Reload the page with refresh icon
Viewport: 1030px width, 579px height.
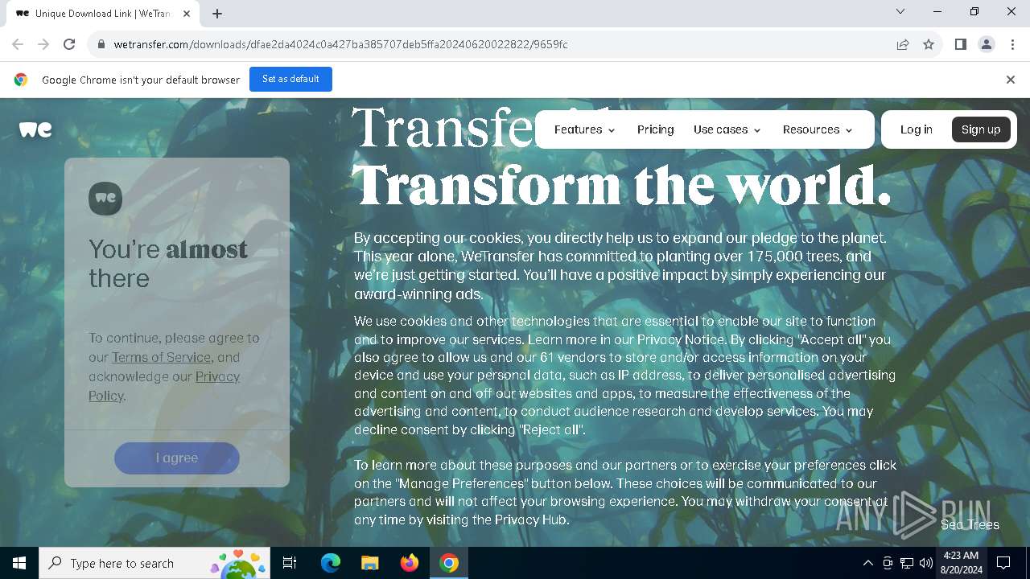coord(69,44)
